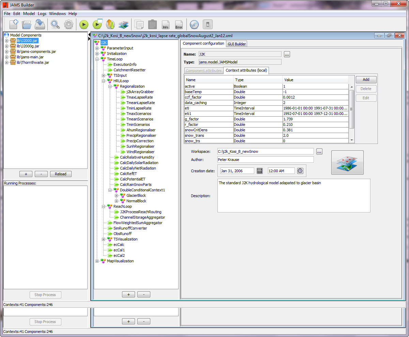Screen dimensions: 409x337
Task: Open the calendar picker next to creation date
Action: (260, 171)
